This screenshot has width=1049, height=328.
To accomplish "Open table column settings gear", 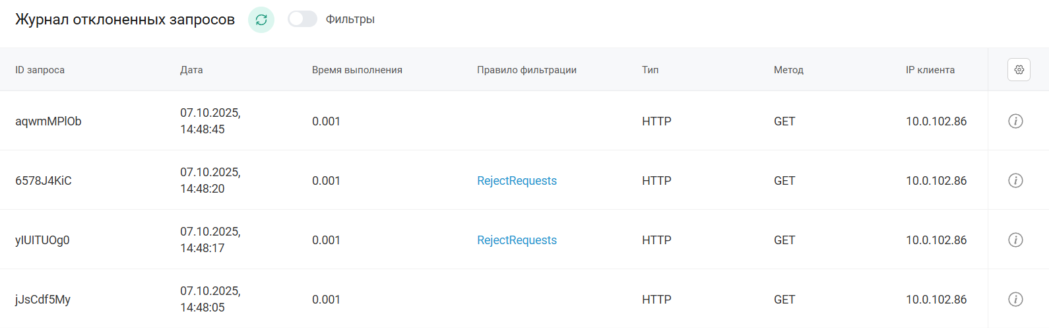I will 1019,70.
